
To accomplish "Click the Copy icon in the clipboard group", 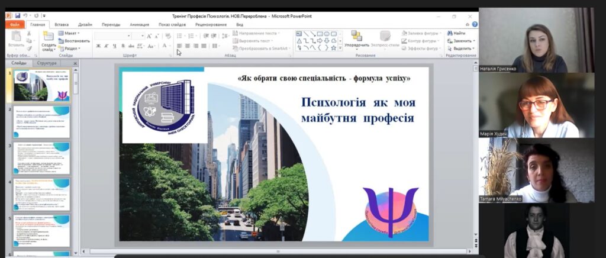I will pos(28,41).
